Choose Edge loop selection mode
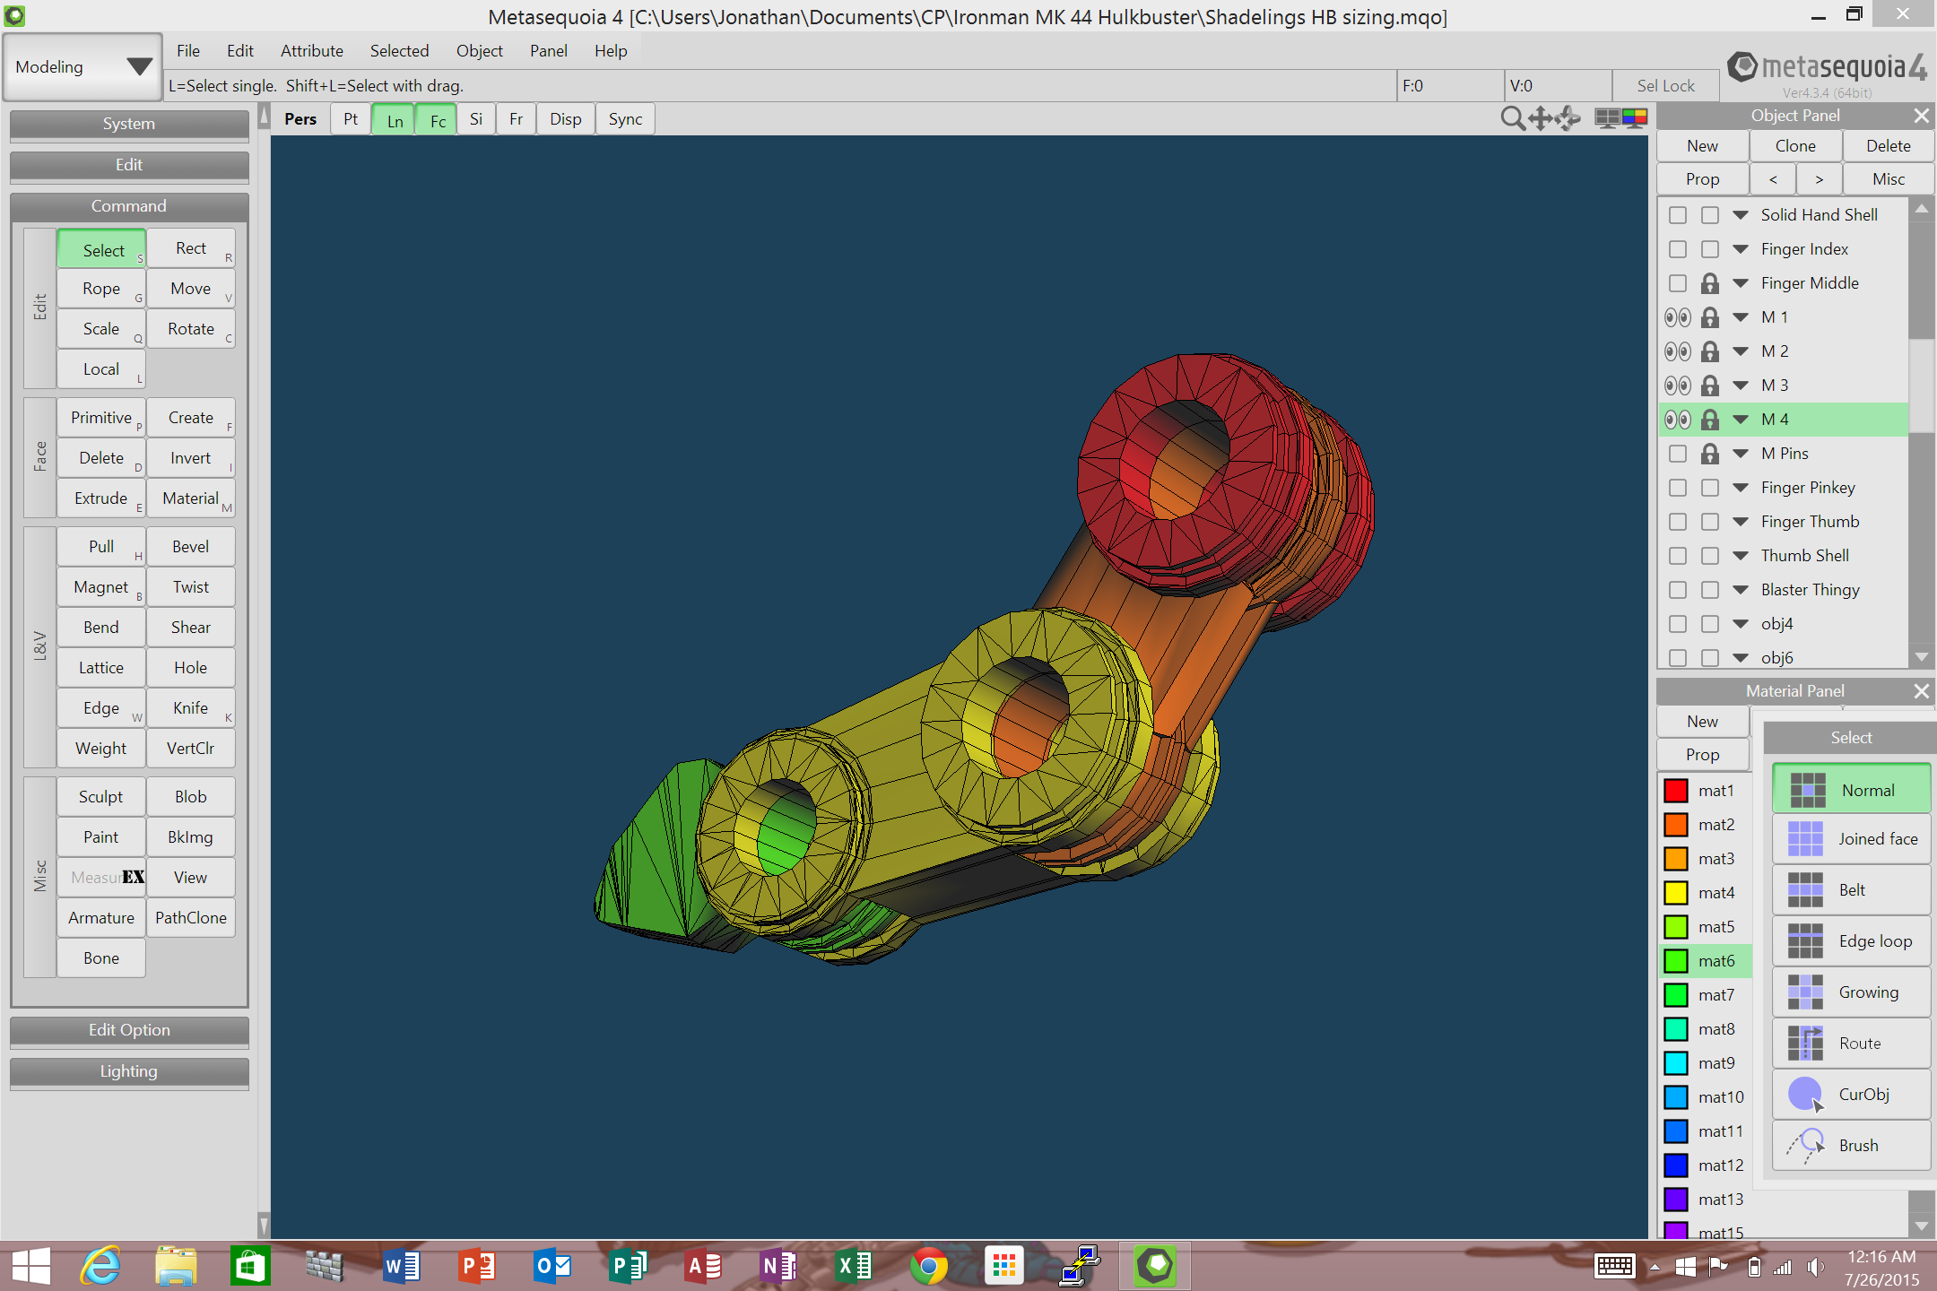This screenshot has width=1937, height=1291. click(1851, 941)
